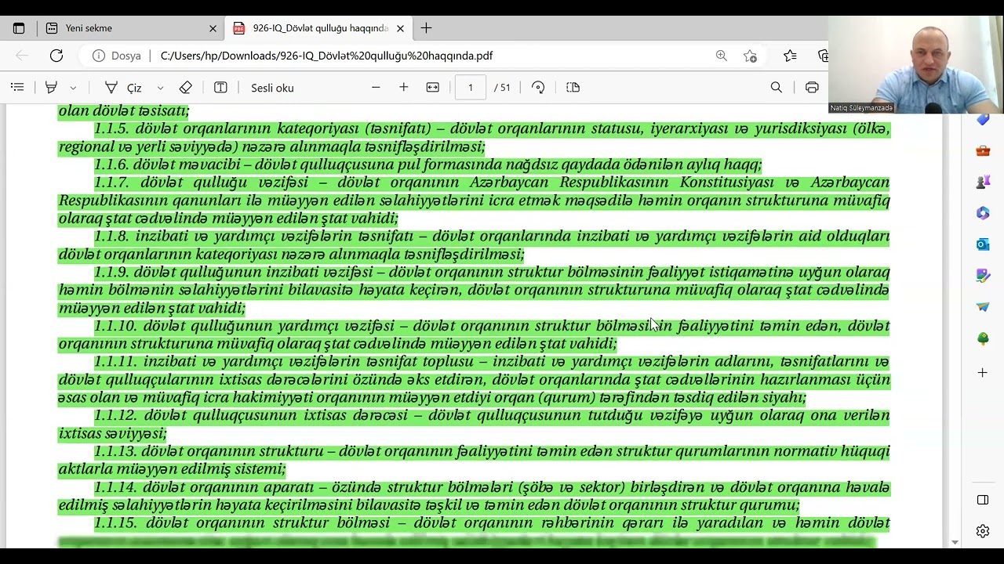Open the Designer sidebar icon

click(x=983, y=276)
